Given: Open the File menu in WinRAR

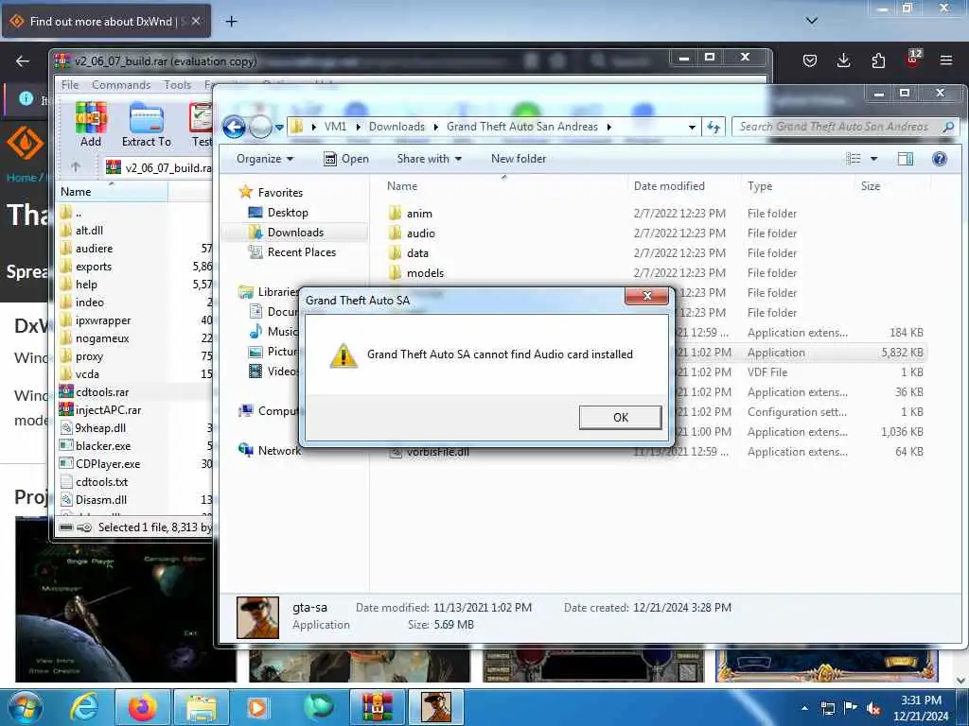Looking at the screenshot, I should [x=70, y=84].
